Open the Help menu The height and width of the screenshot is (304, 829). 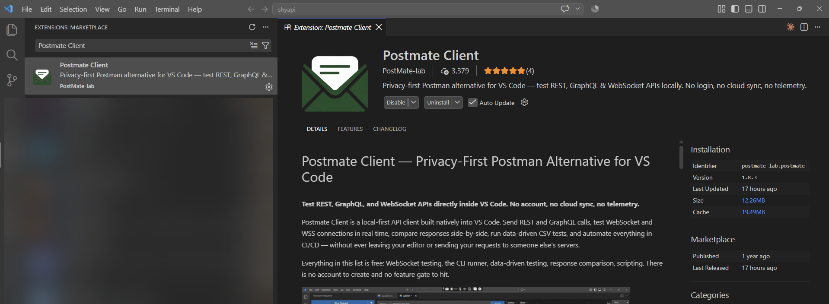pos(194,9)
